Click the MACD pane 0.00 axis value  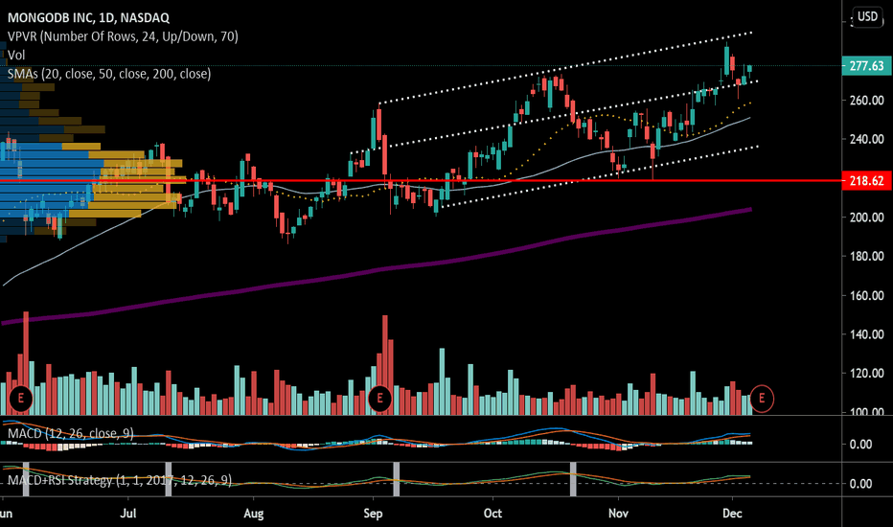click(860, 445)
